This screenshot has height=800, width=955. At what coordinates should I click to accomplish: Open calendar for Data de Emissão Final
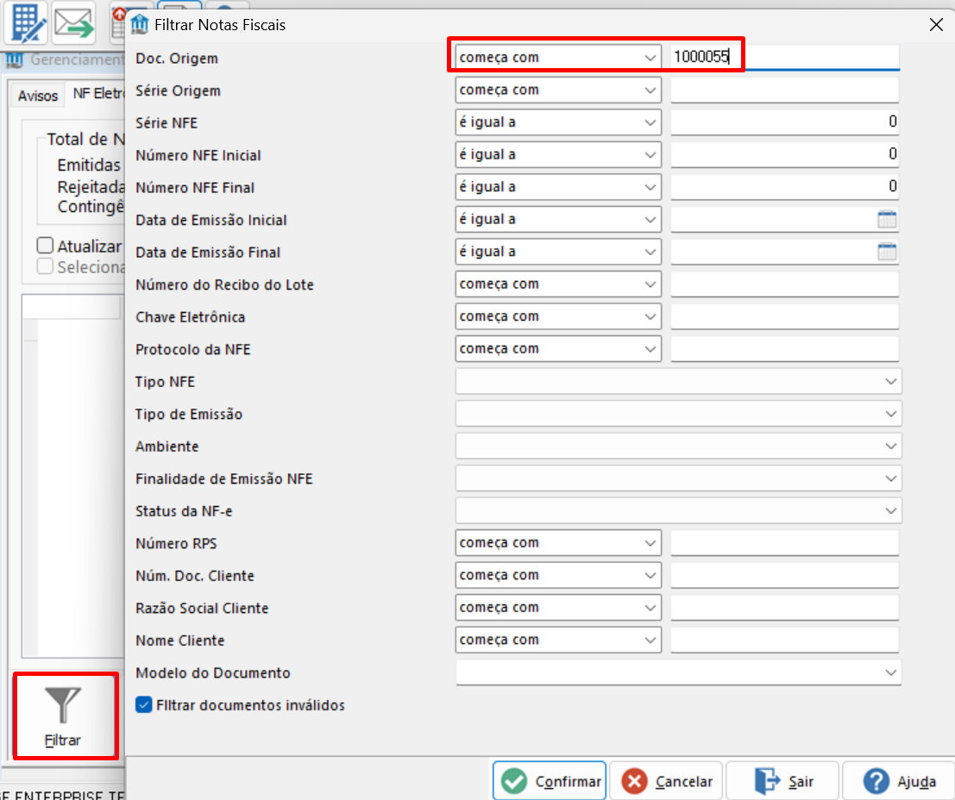coord(887,252)
